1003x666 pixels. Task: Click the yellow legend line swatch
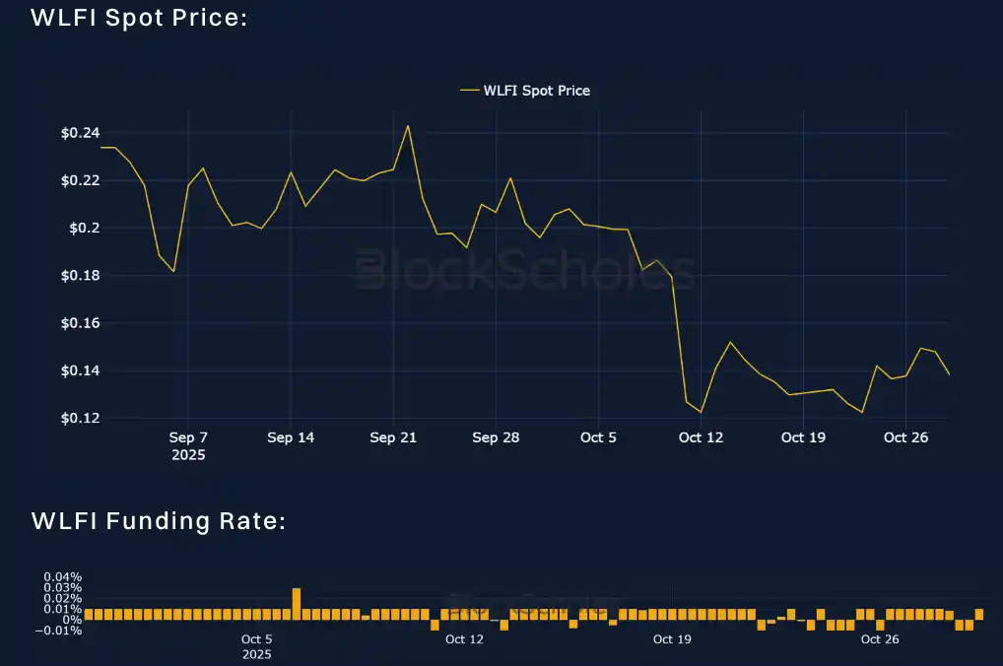click(x=469, y=91)
